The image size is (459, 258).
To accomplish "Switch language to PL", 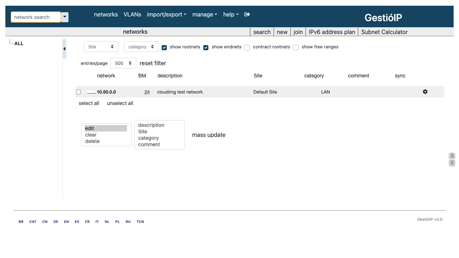I will point(117,222).
